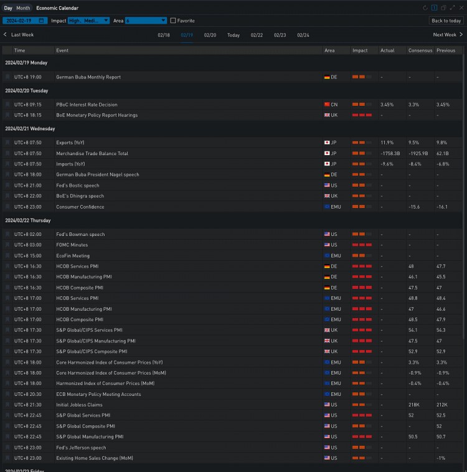Click the impact bars for S&P Global Services PMI

[x=362, y=415]
